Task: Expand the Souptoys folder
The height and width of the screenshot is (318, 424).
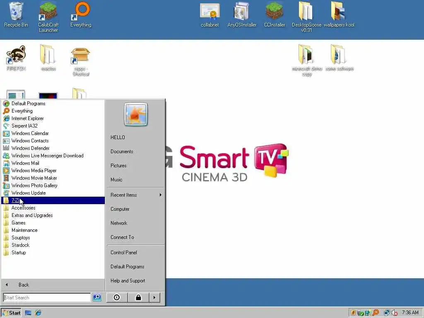Action: coord(53,238)
